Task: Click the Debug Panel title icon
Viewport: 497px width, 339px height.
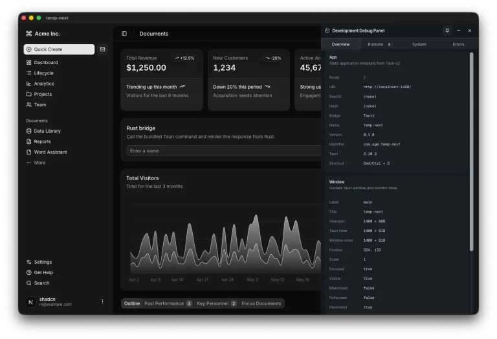Action: [327, 30]
